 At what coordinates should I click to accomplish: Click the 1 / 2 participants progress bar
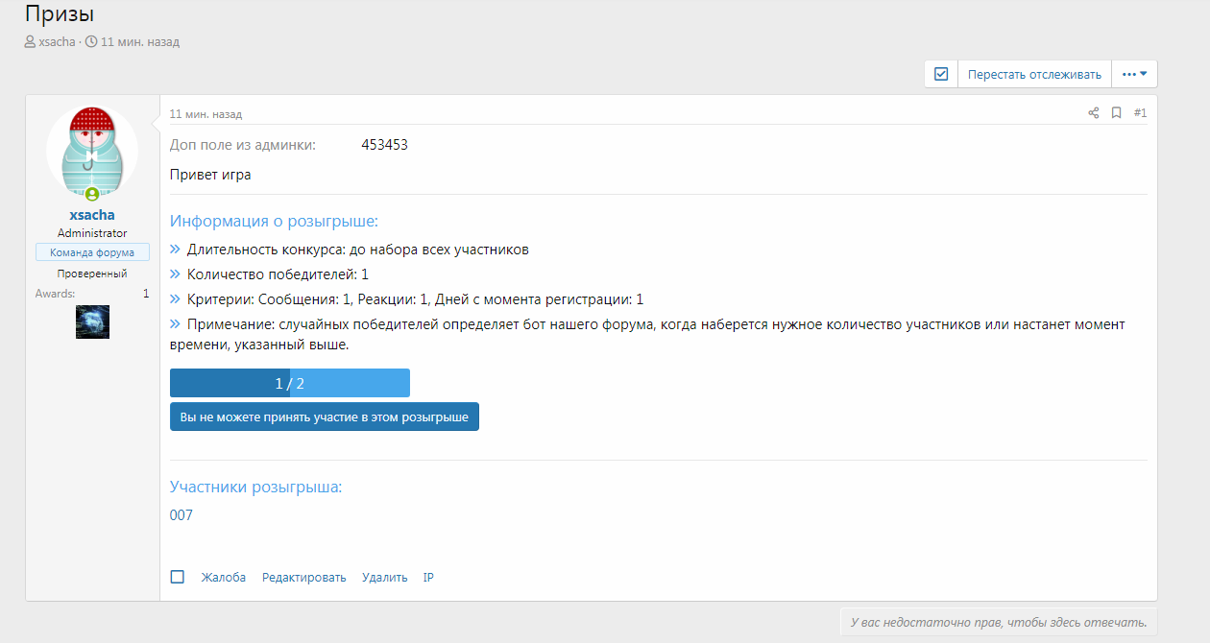[x=289, y=383]
